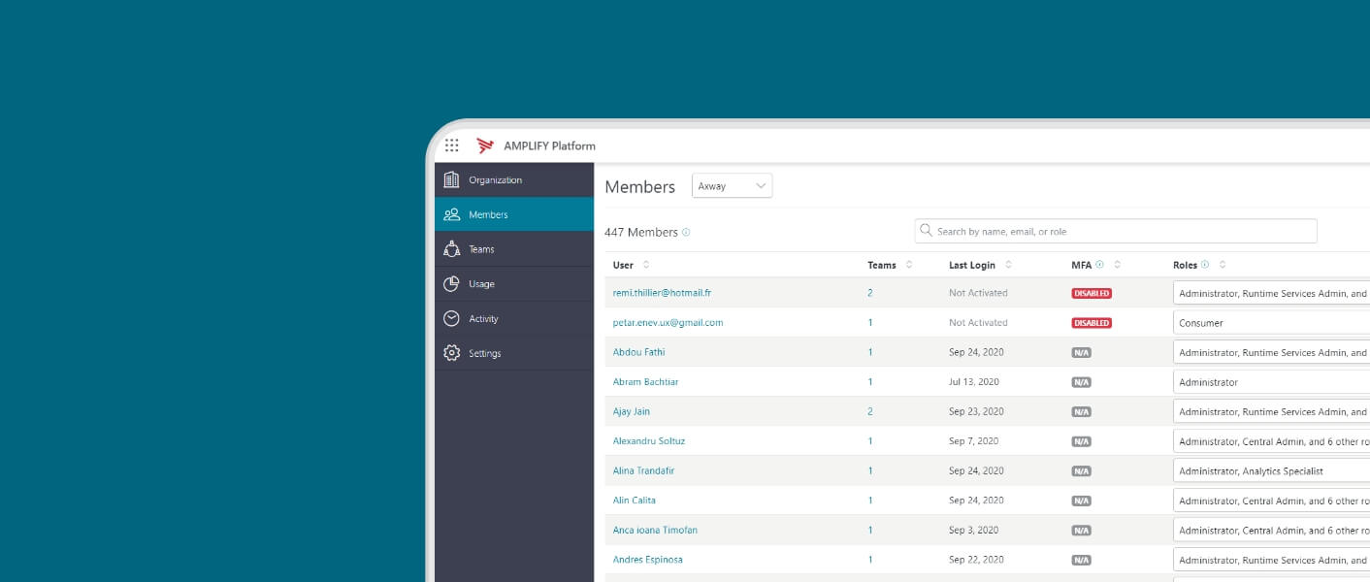Viewport: 1370px width, 582px height.
Task: Click info icon next to 447 Members
Action: tap(686, 233)
